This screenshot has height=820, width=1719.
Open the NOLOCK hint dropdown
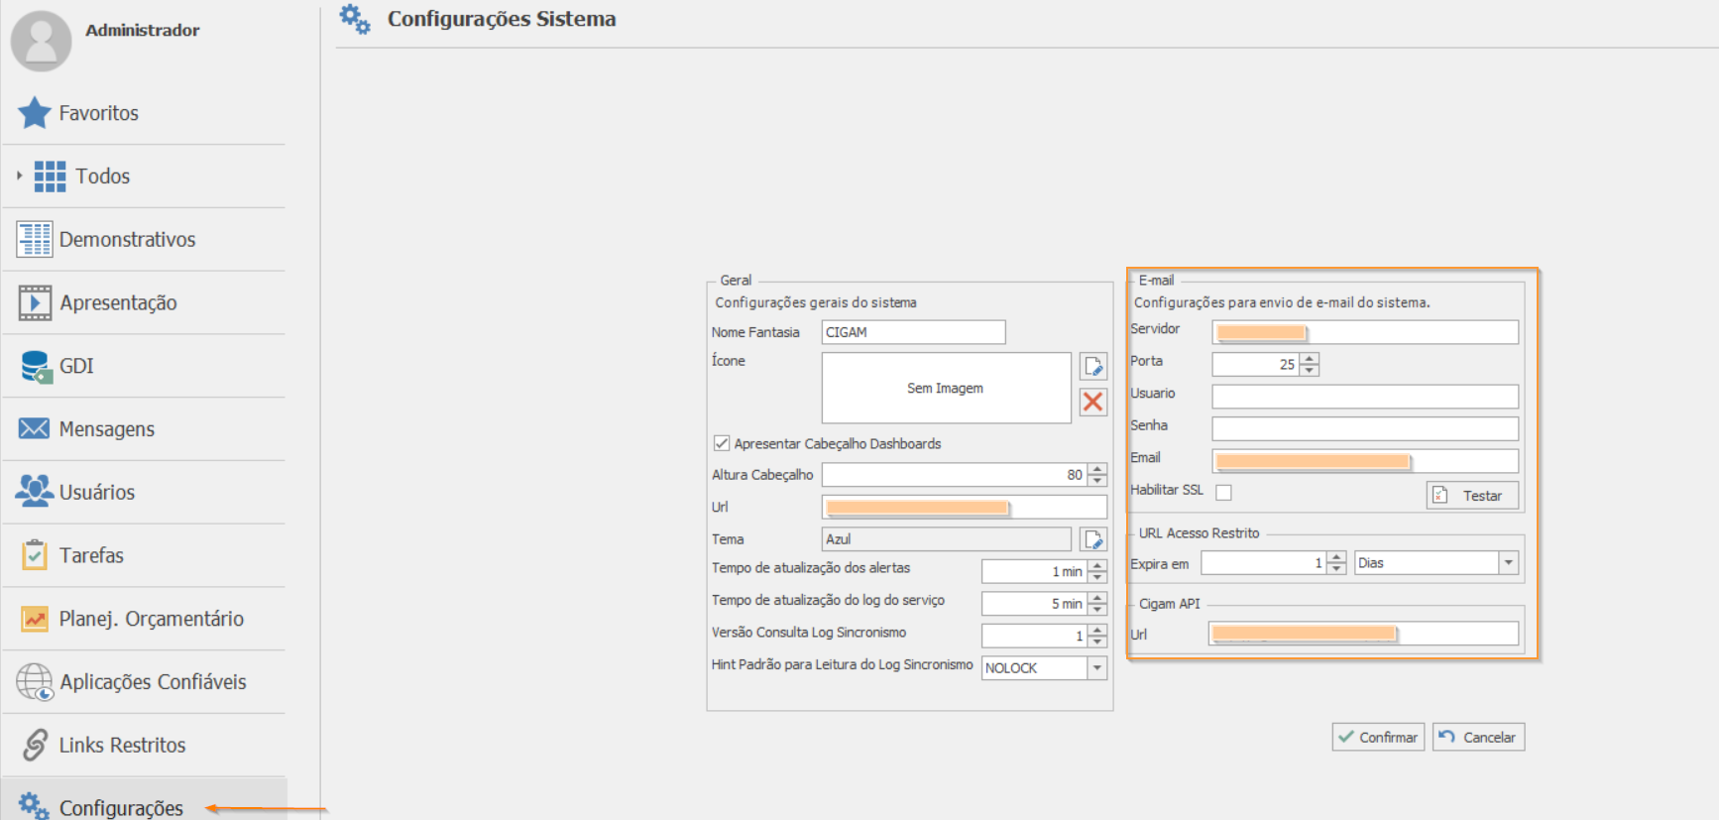point(1096,668)
